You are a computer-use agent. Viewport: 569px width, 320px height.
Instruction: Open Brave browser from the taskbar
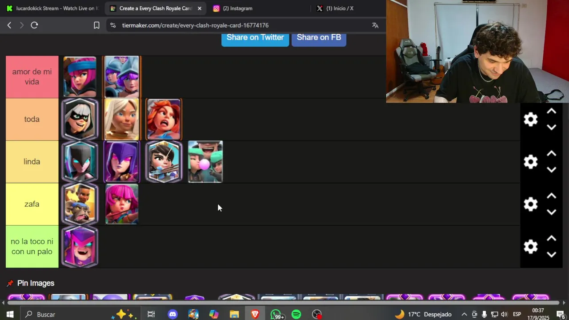(x=255, y=314)
